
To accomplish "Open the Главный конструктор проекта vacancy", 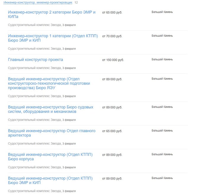I will click(35, 60).
